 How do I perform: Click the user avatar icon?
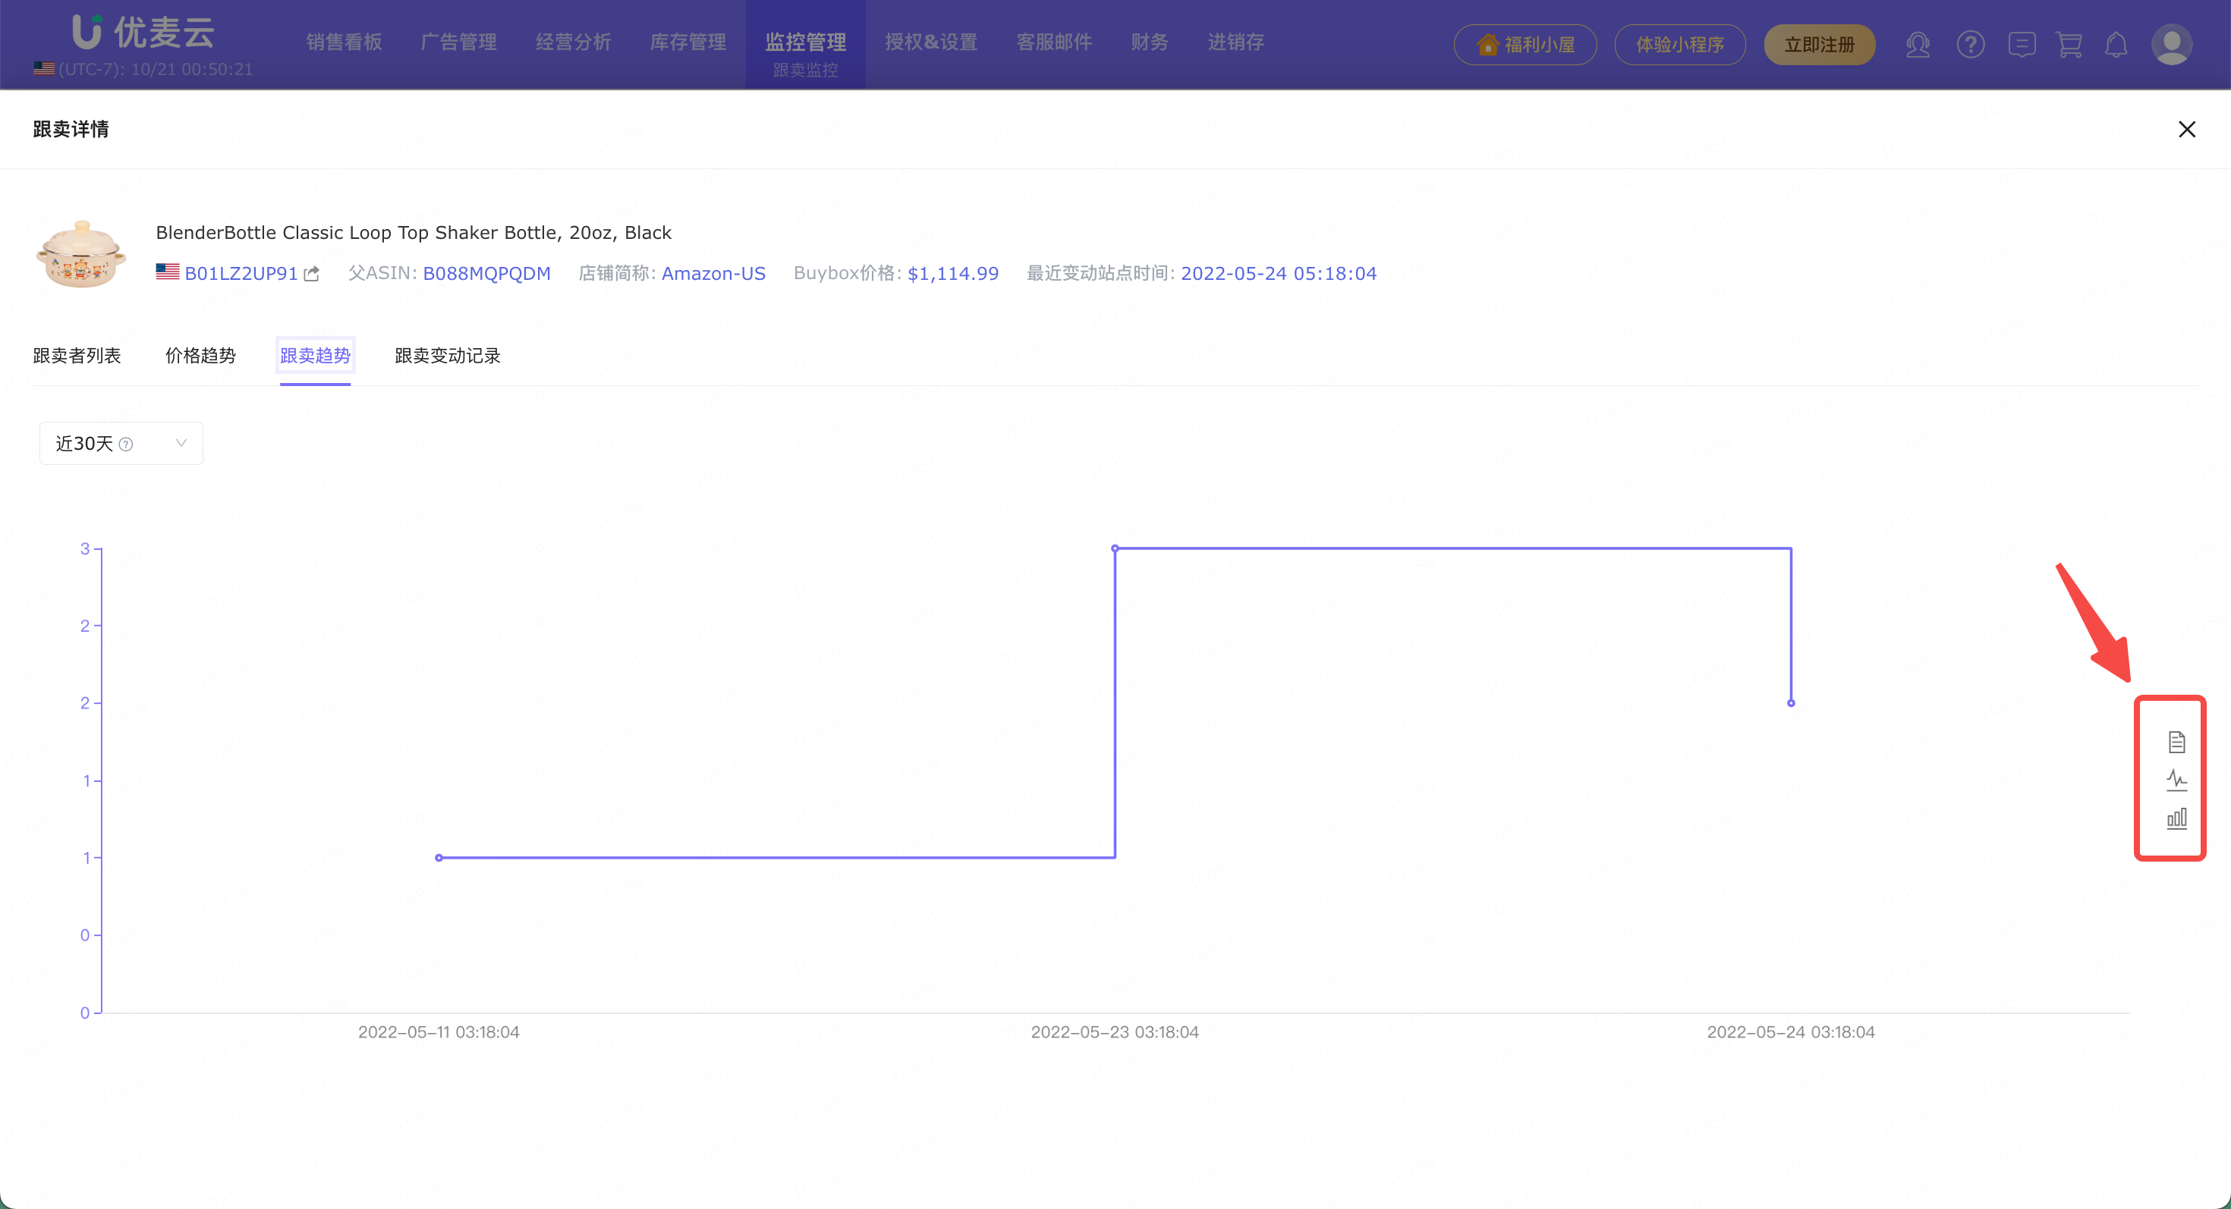point(2170,44)
